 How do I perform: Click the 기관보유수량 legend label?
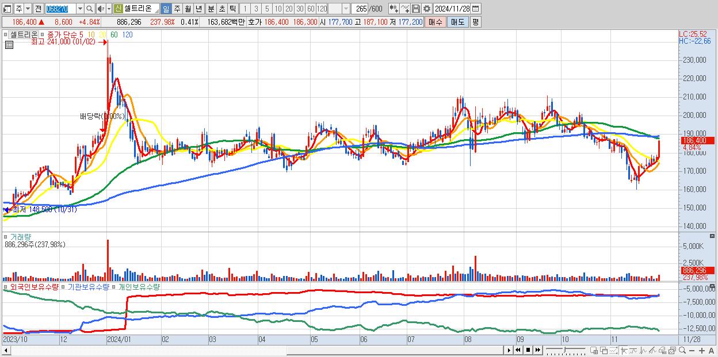[x=88, y=286]
